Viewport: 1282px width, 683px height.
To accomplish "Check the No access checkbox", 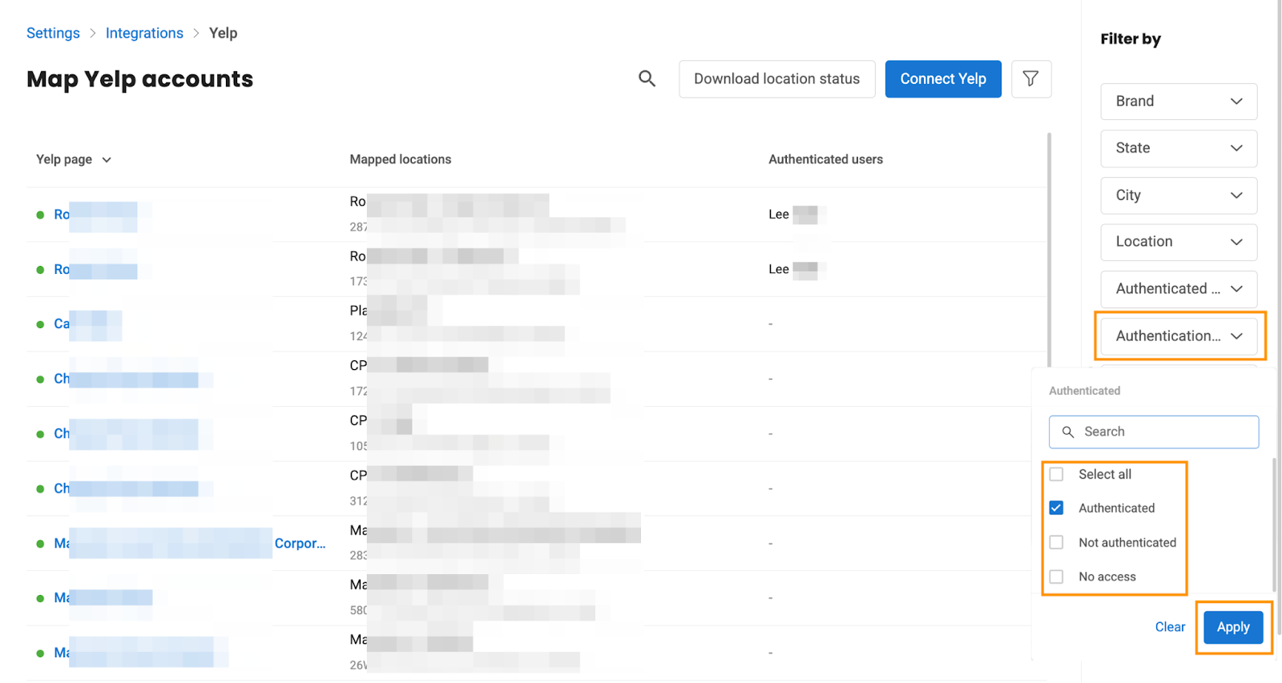I will click(1056, 577).
